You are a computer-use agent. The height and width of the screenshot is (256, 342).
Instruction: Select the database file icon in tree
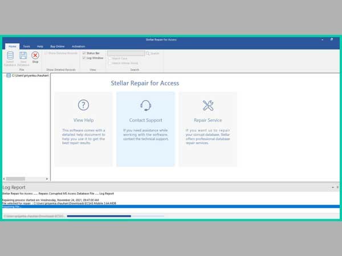point(9,76)
